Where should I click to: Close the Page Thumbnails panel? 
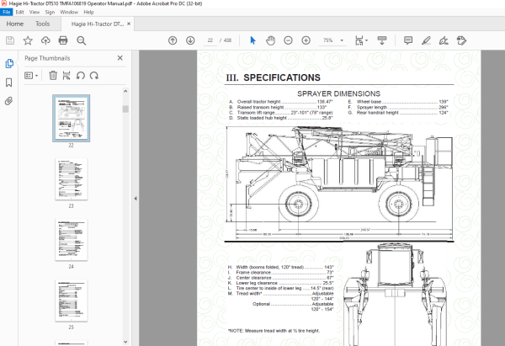tap(120, 58)
